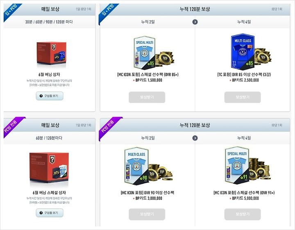Screen dimensions: 295x230
Task: Click the MULTI CLASS OVR 90 card icon
Action: [136, 166]
